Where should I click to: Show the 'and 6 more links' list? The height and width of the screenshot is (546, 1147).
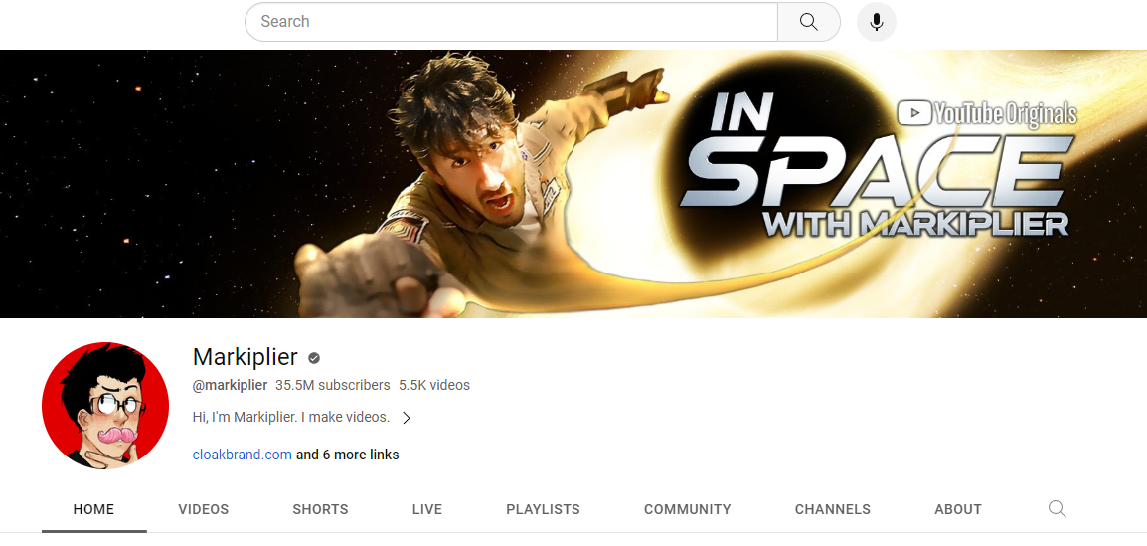tap(348, 455)
